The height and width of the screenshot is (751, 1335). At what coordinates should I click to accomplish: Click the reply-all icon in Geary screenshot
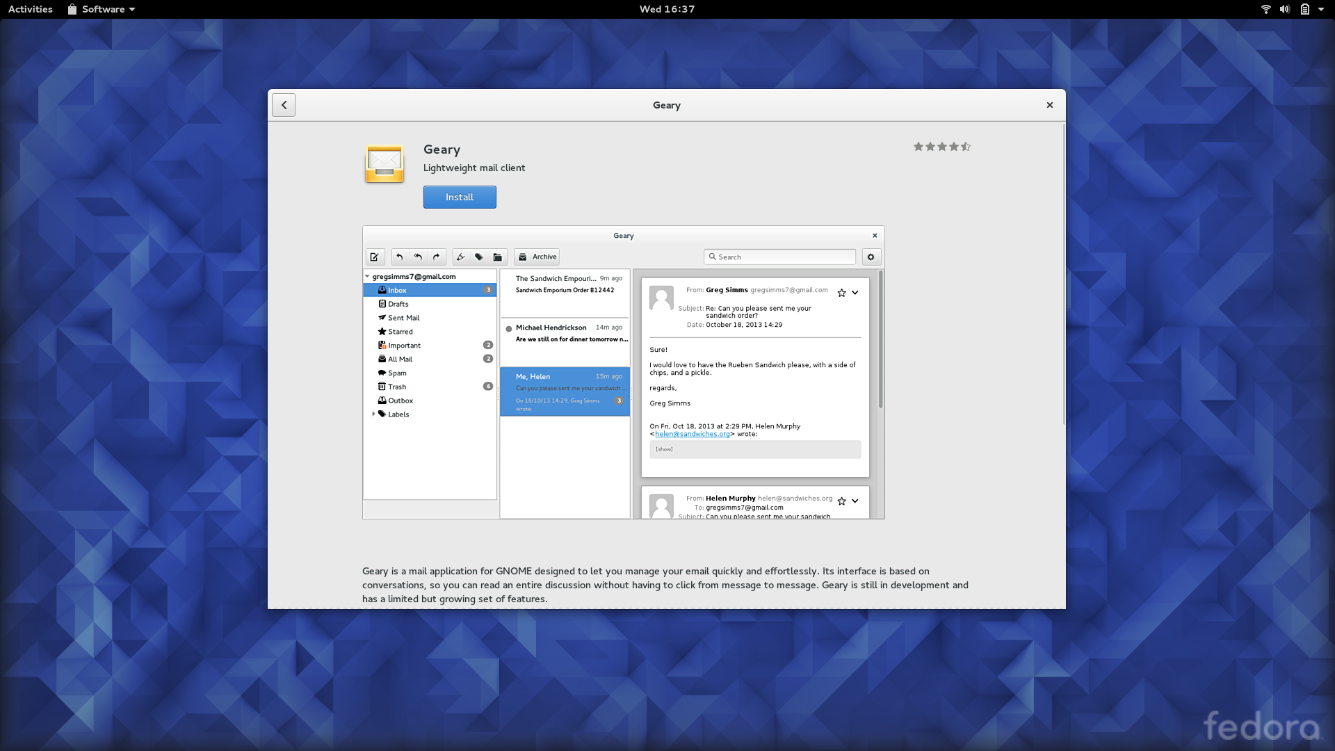(418, 257)
